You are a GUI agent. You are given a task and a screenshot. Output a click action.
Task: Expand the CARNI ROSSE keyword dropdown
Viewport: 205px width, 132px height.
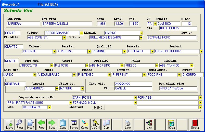tap(135, 98)
